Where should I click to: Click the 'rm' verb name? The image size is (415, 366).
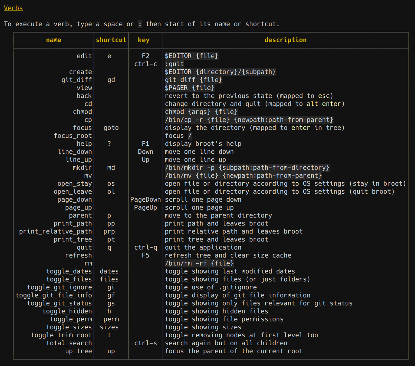click(88, 263)
